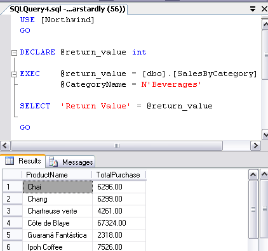Click the SELECT keyword in editor
268x251 pixels.
35,106
